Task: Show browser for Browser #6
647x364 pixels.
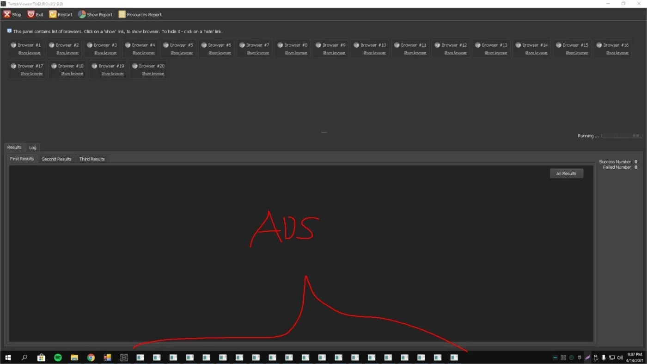Action: [220, 53]
